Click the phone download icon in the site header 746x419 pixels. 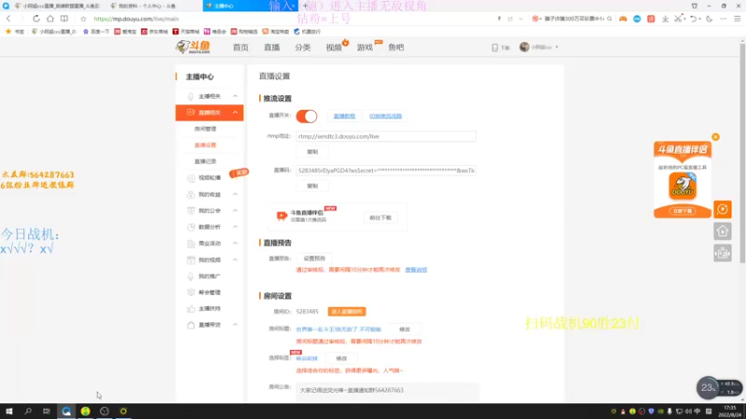tap(495, 47)
